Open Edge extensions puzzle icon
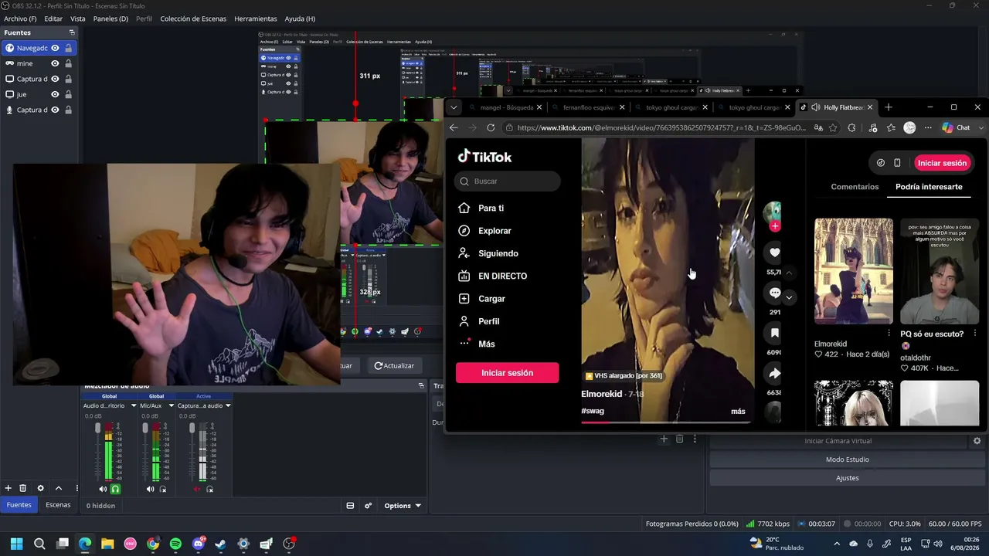The image size is (989, 556). [x=851, y=127]
